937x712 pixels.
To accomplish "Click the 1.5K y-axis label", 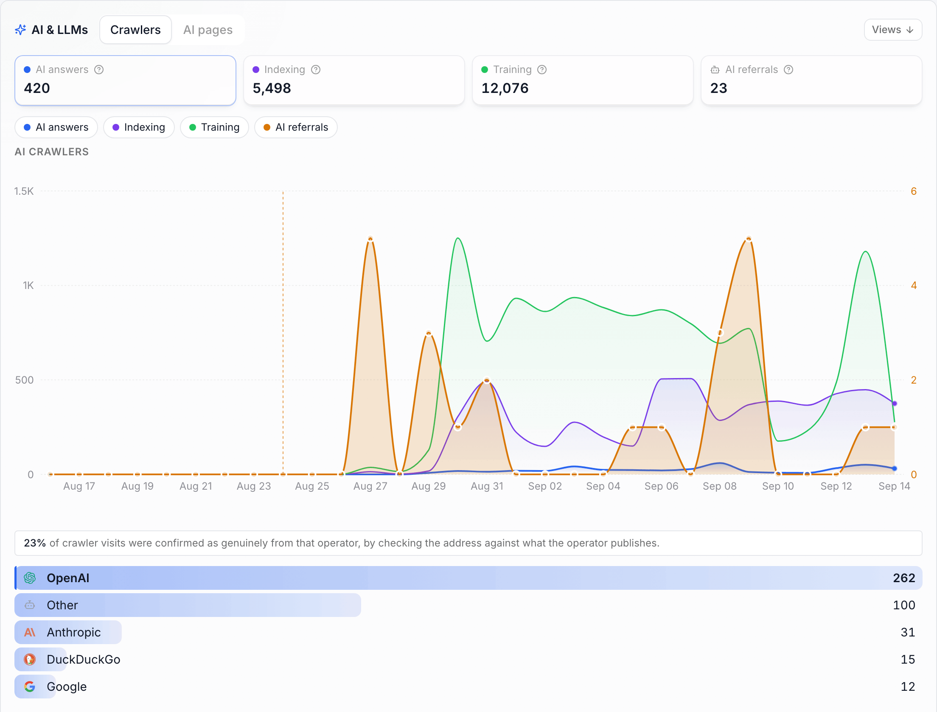I will click(24, 191).
